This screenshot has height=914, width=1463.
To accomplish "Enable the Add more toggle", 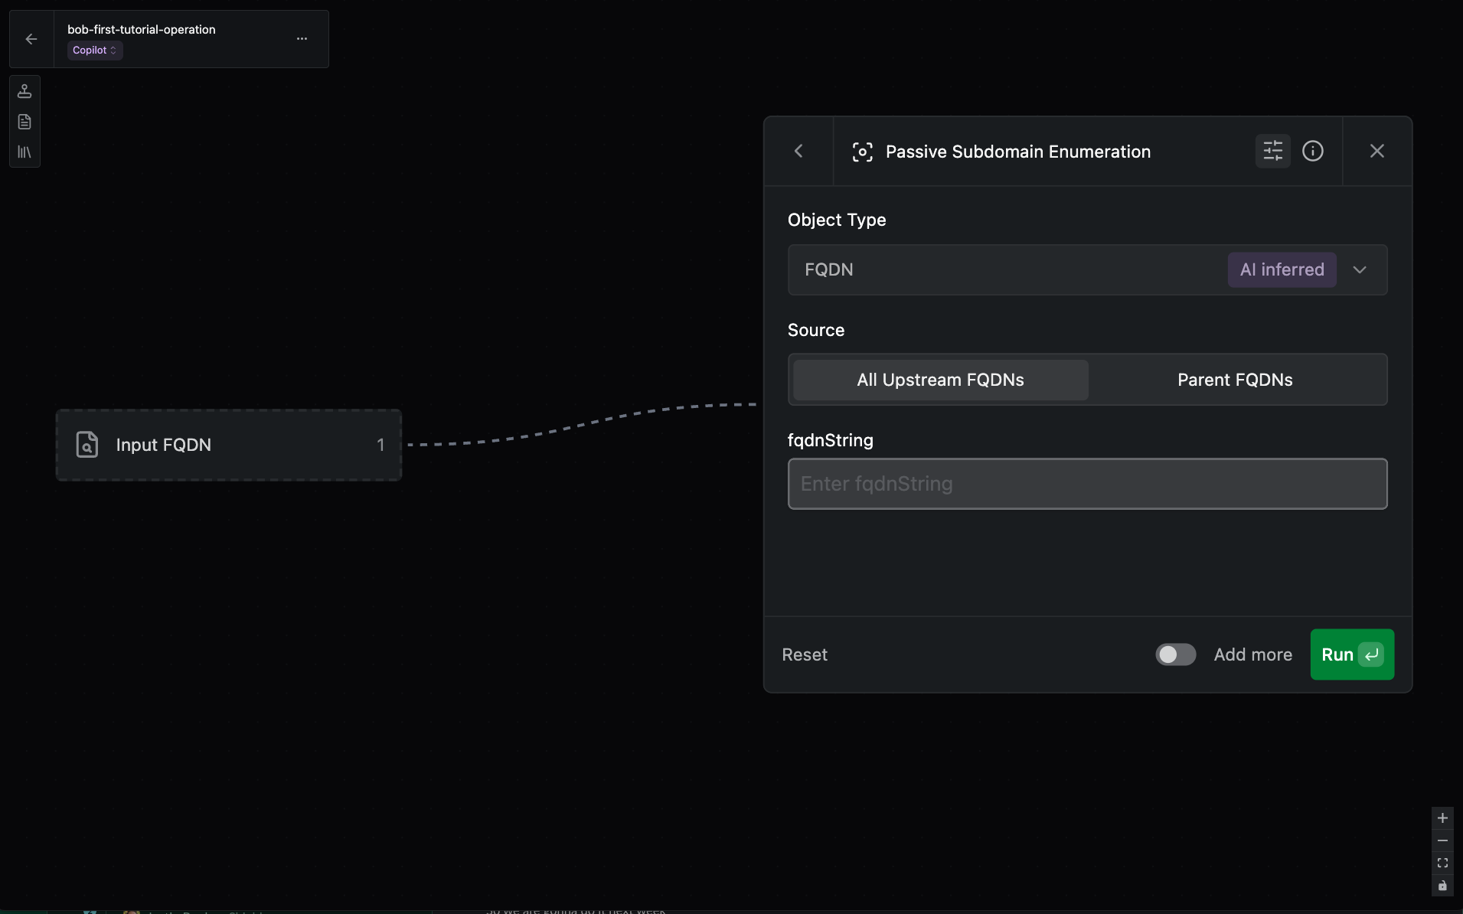I will click(1175, 654).
